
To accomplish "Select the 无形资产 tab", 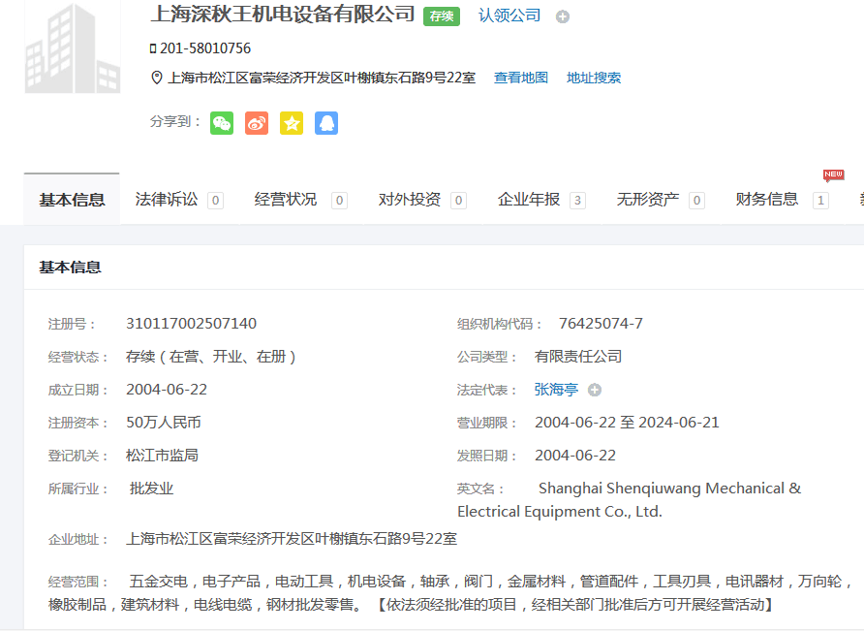I will 648,200.
